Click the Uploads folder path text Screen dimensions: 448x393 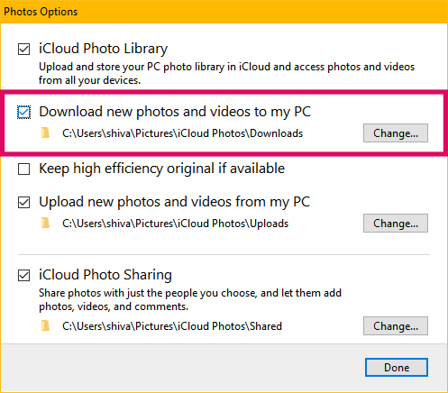point(175,224)
